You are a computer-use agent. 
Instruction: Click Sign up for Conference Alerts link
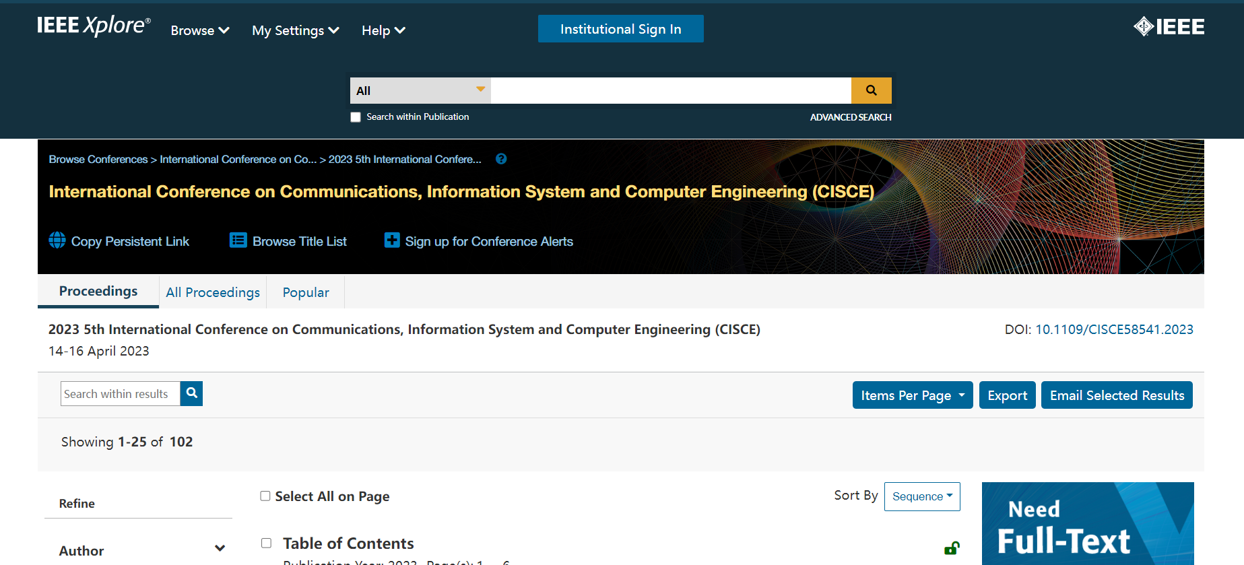(489, 241)
